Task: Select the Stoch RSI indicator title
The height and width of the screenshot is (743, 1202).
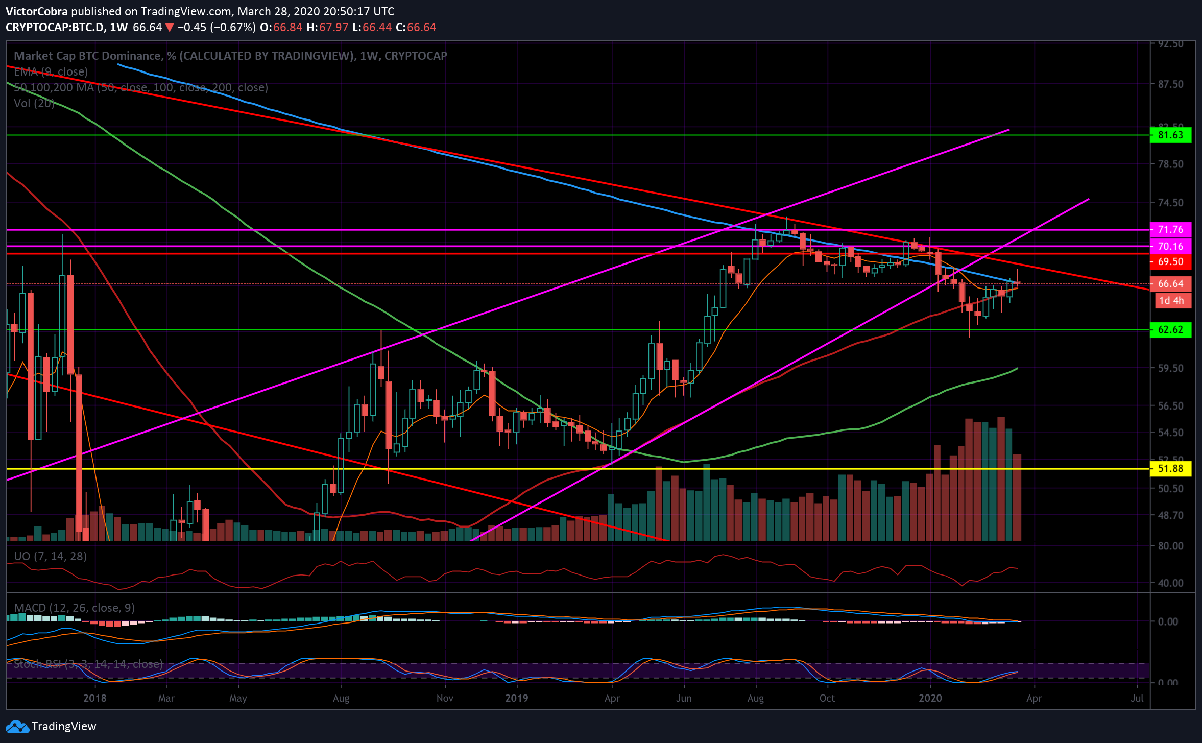Action: tap(88, 664)
